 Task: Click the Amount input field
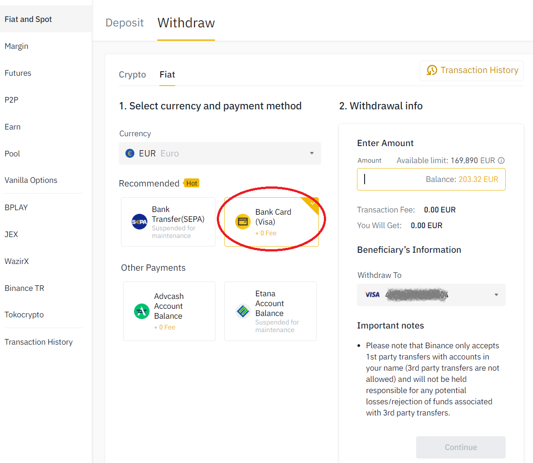[x=431, y=179]
